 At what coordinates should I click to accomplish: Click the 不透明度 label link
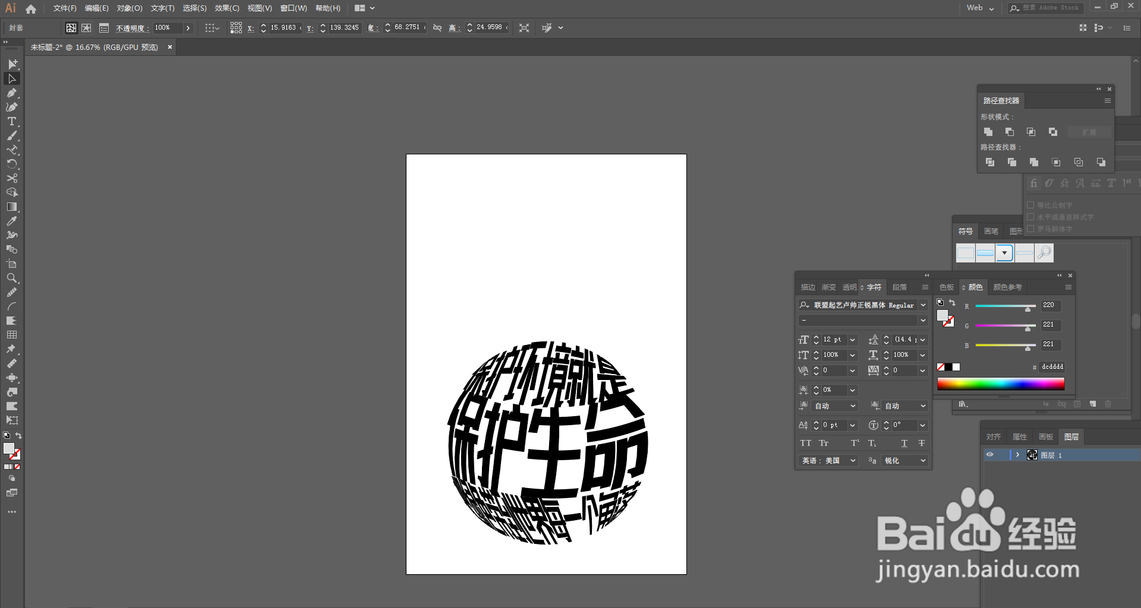(132, 28)
